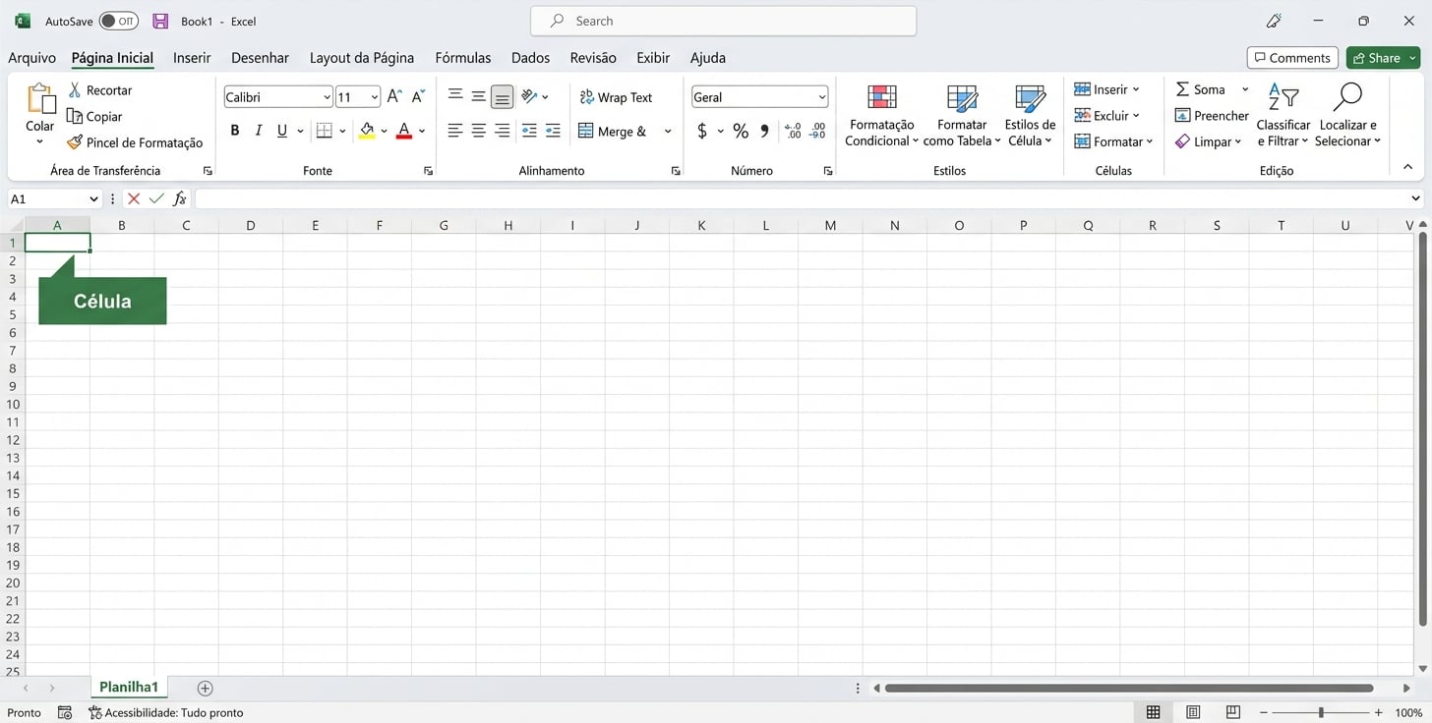Switch to the Layout da Página tab
Viewport: 1432px width, 723px height.
click(x=362, y=58)
